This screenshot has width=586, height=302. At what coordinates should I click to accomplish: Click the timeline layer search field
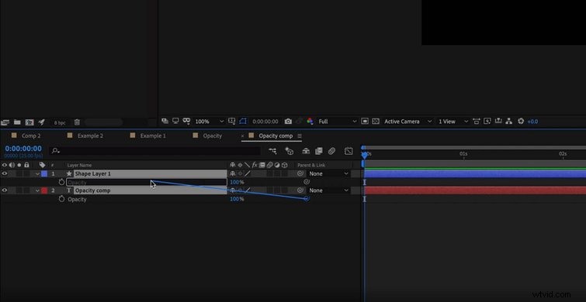155,151
